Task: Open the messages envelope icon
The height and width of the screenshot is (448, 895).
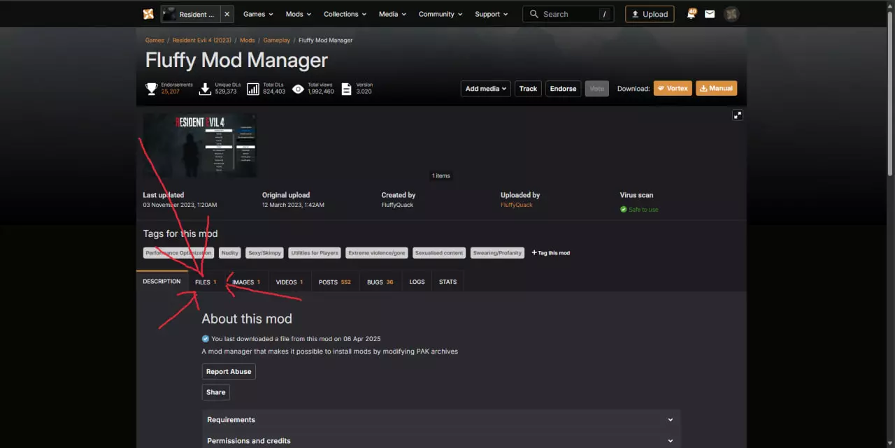Action: 710,14
